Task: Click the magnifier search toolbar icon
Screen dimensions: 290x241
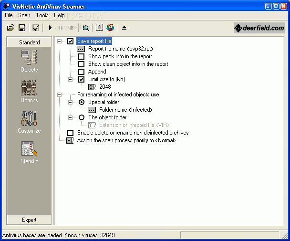Action: click(x=86, y=28)
